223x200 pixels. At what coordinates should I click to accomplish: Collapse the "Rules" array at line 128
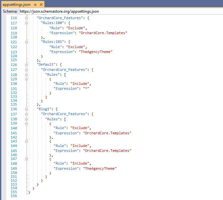(x=27, y=75)
